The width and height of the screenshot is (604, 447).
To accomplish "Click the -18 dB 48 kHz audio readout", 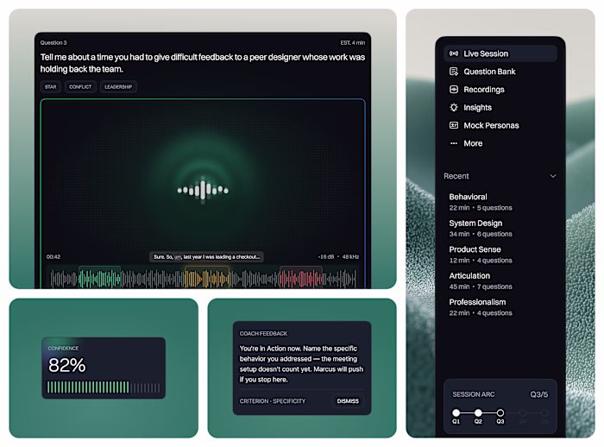I will (x=338, y=256).
